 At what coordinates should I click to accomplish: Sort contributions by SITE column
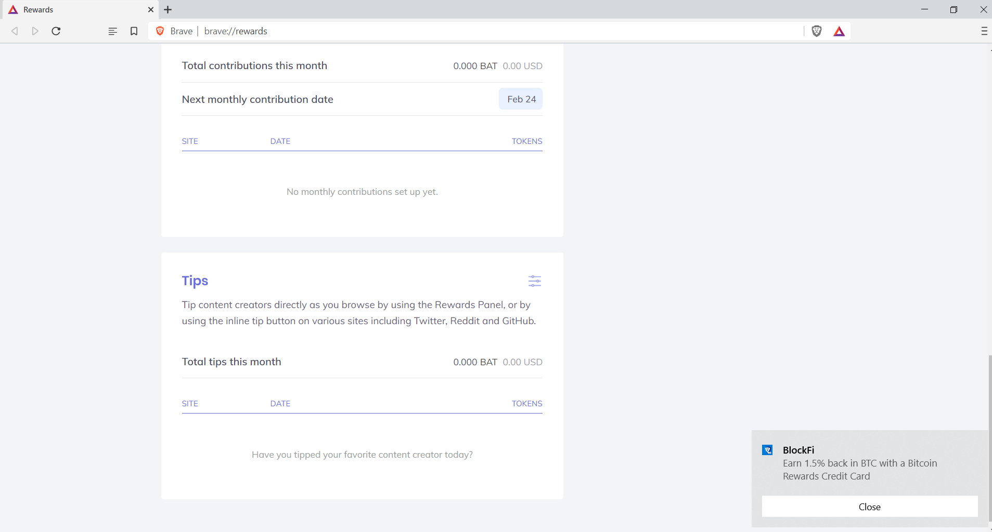pyautogui.click(x=190, y=141)
